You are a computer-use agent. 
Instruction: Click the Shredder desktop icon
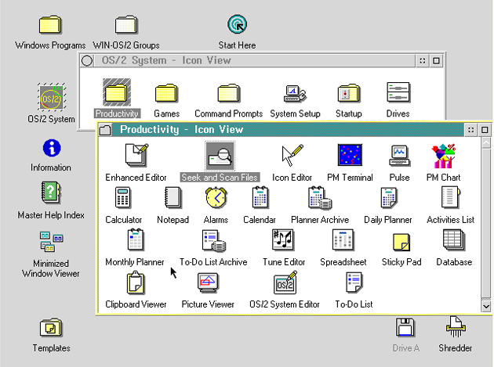pyautogui.click(x=456, y=327)
